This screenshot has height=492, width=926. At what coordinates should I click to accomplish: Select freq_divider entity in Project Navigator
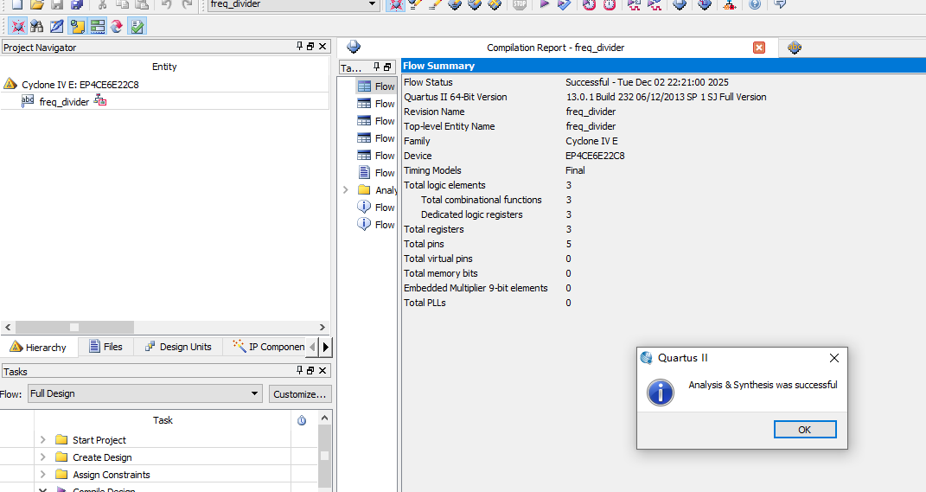point(64,101)
